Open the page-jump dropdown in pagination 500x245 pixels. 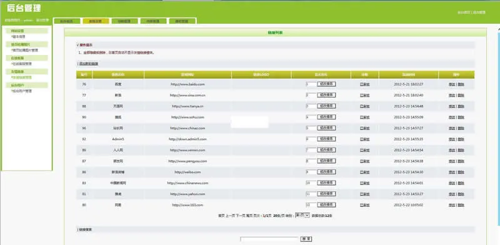(x=302, y=216)
